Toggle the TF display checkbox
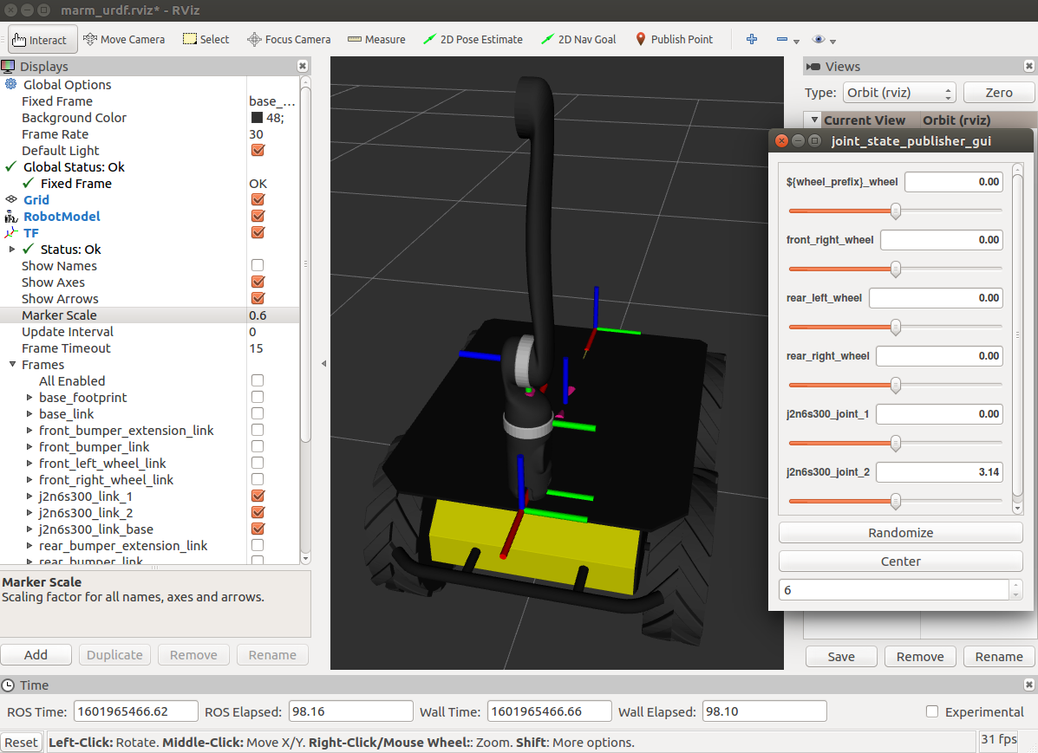Viewport: 1038px width, 753px height. tap(258, 232)
